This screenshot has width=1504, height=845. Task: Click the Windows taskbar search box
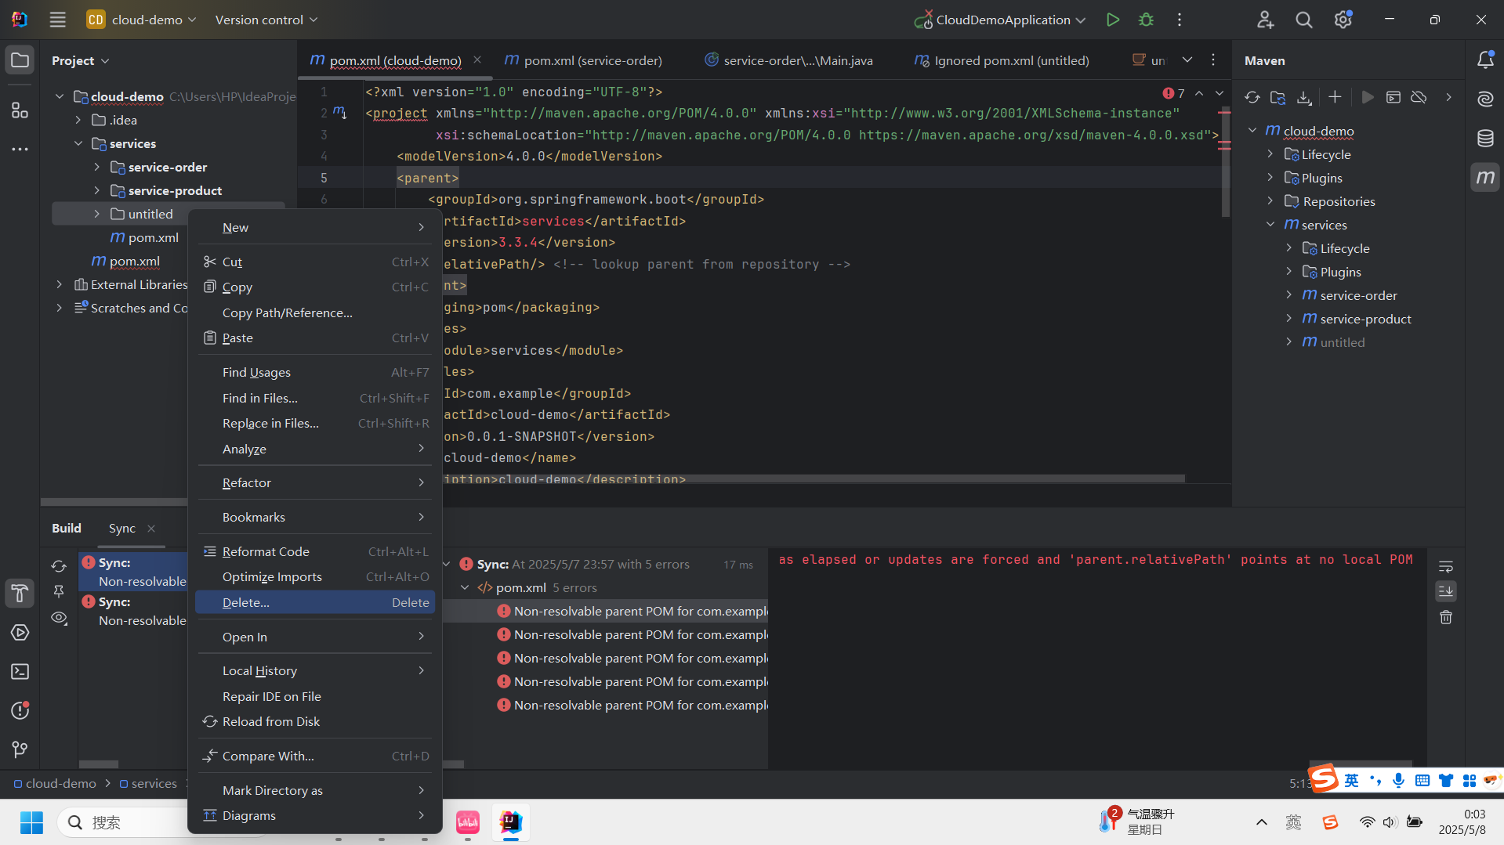[124, 822]
